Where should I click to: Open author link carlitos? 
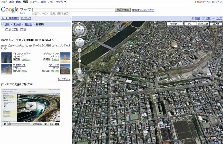pos(25,59)
